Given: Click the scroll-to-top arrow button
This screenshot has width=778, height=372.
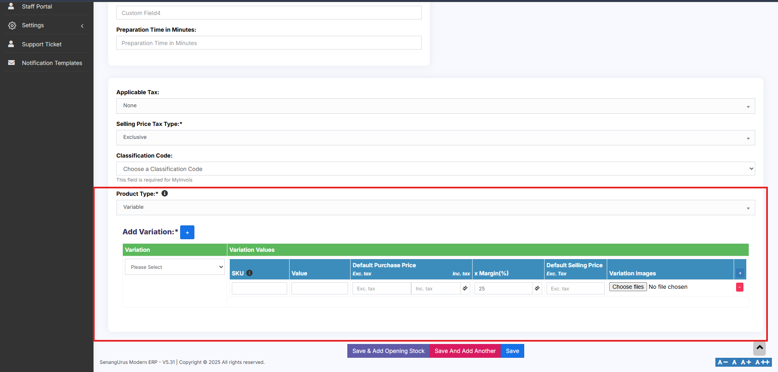Looking at the screenshot, I should [759, 348].
